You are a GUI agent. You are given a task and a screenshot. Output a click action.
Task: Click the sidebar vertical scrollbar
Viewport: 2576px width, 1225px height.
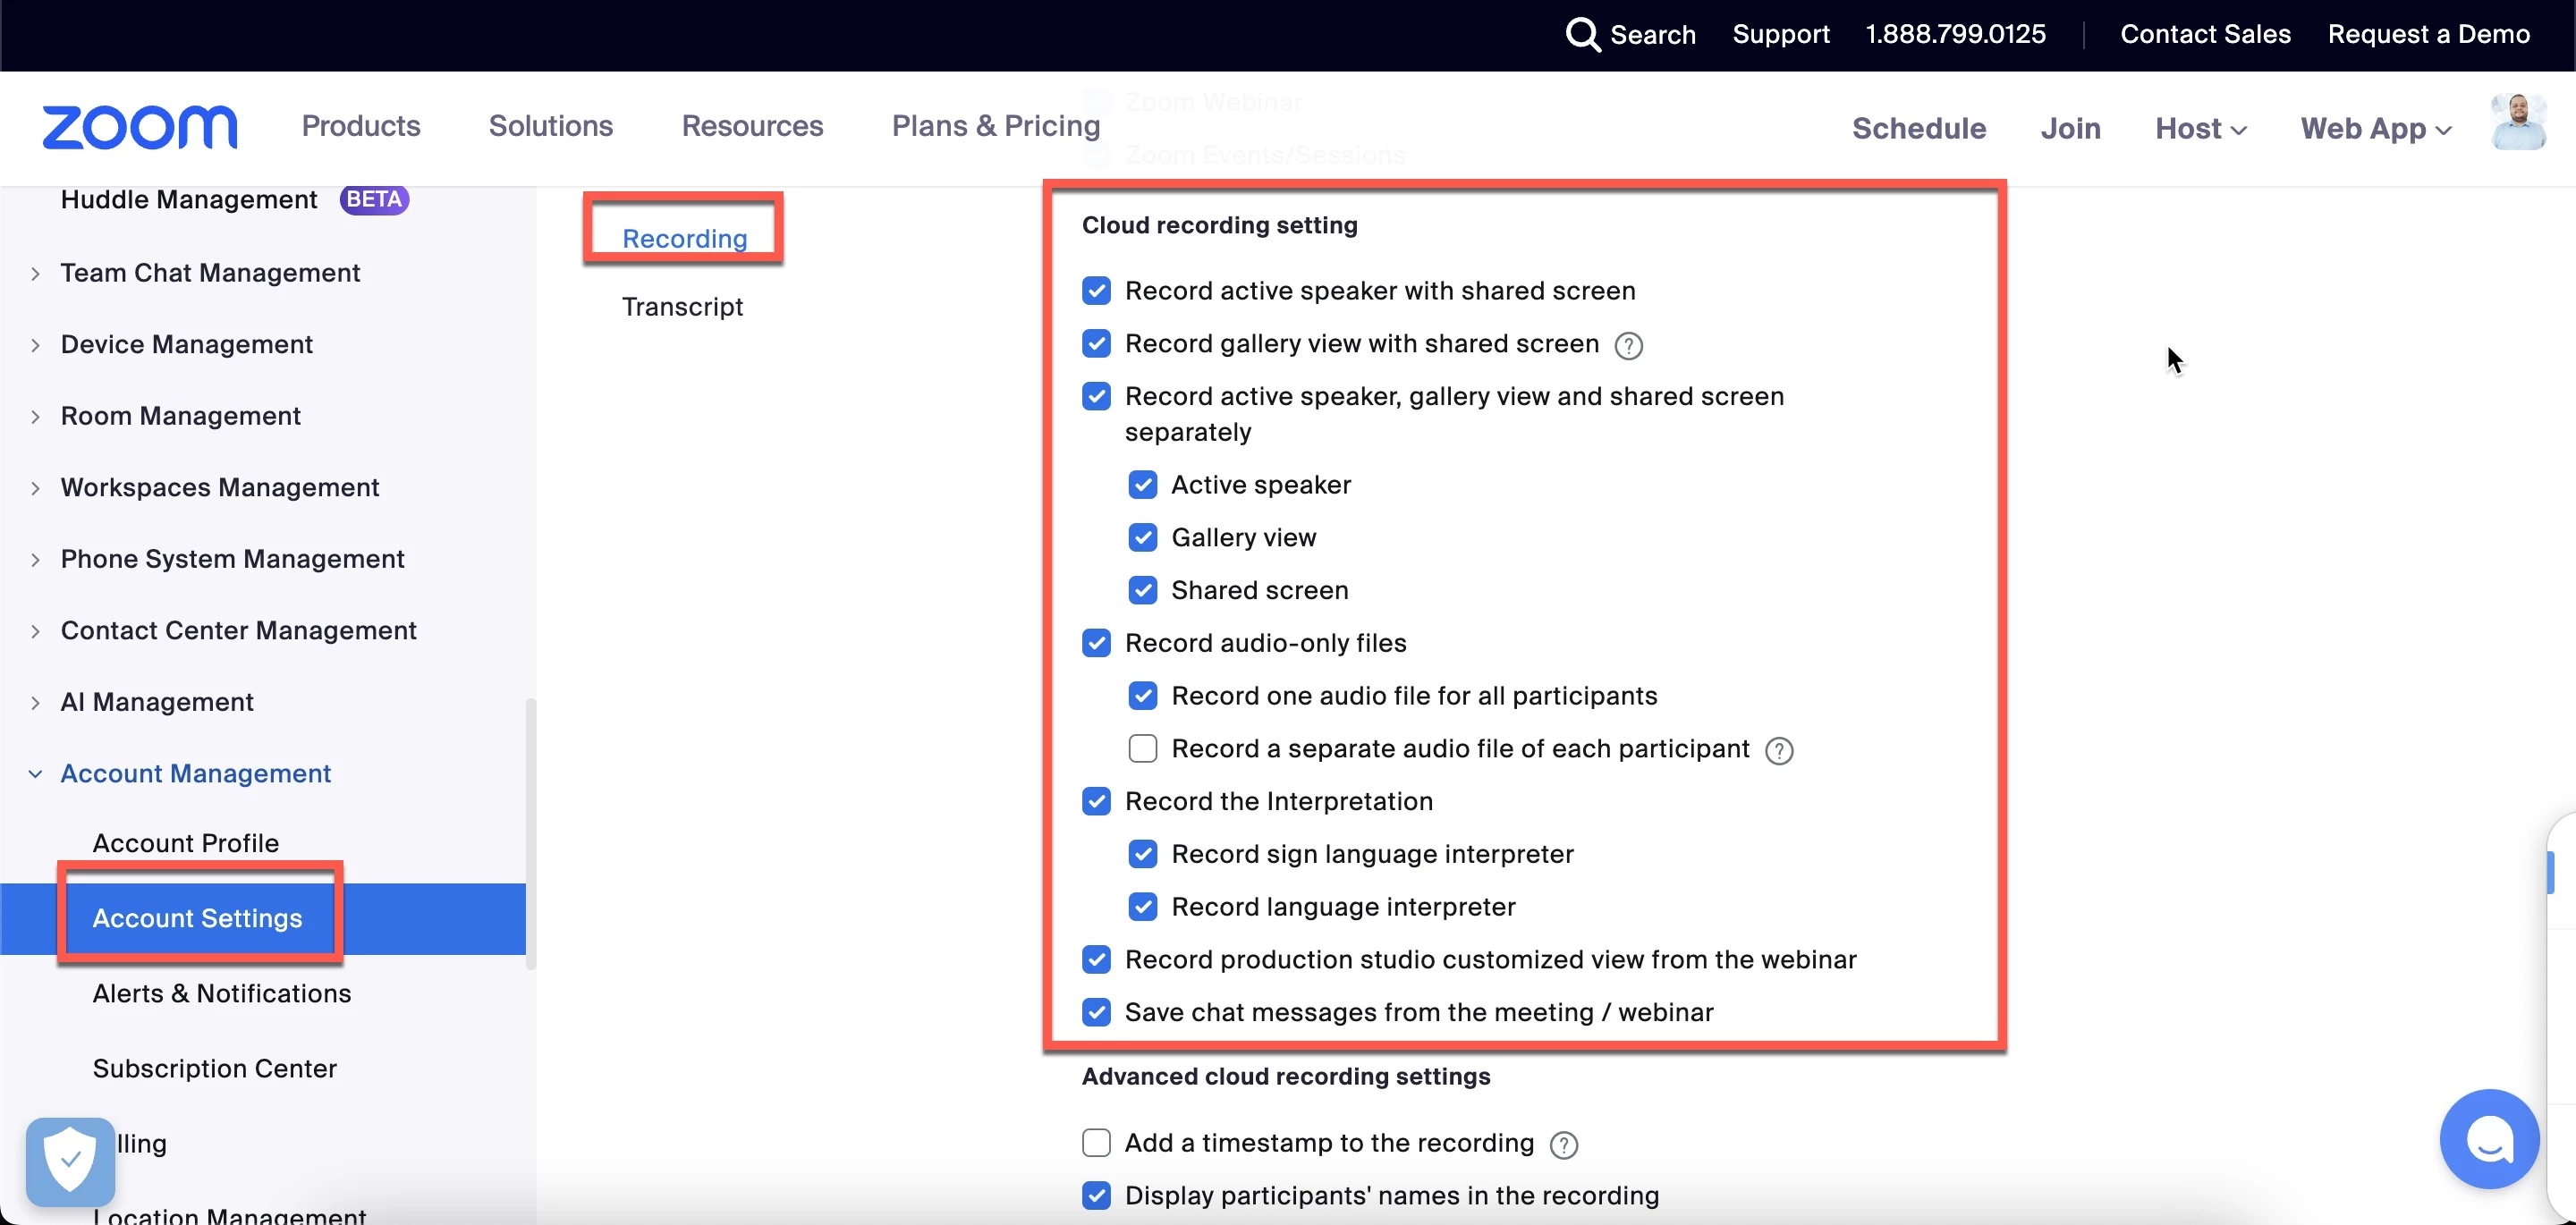pyautogui.click(x=530, y=833)
